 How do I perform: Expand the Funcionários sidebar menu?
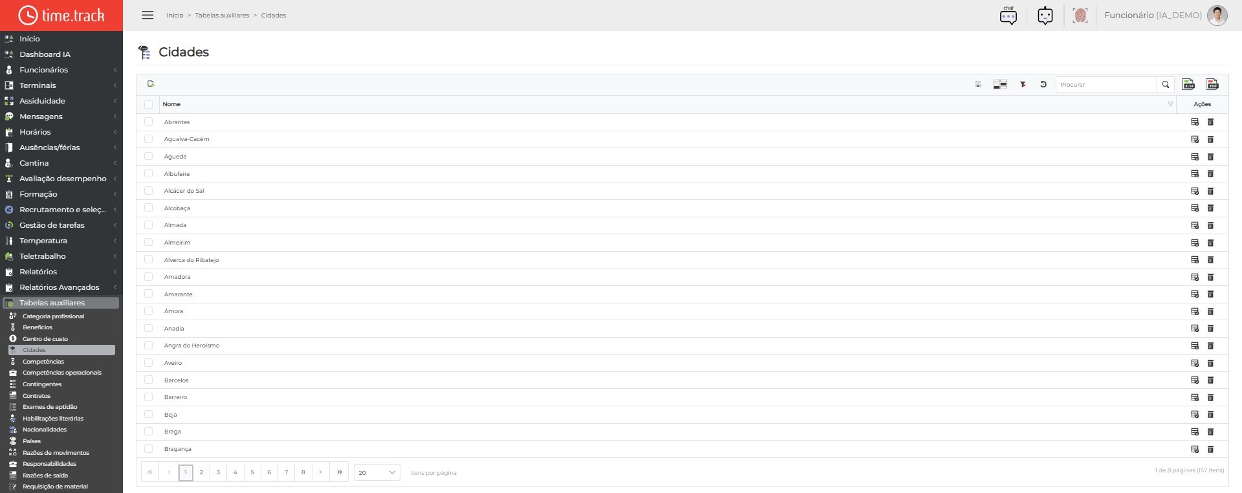click(x=61, y=70)
